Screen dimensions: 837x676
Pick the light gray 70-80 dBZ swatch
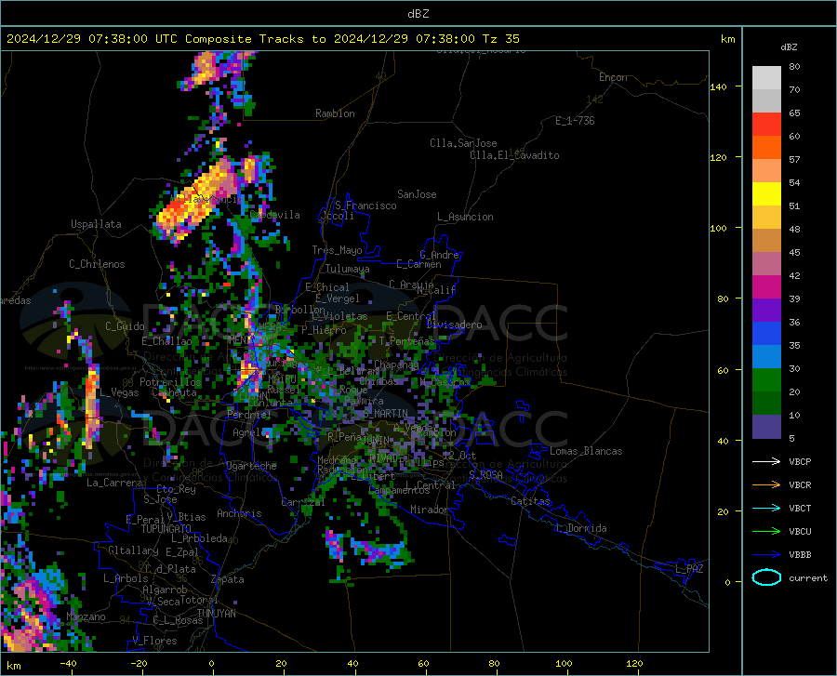tap(766, 78)
